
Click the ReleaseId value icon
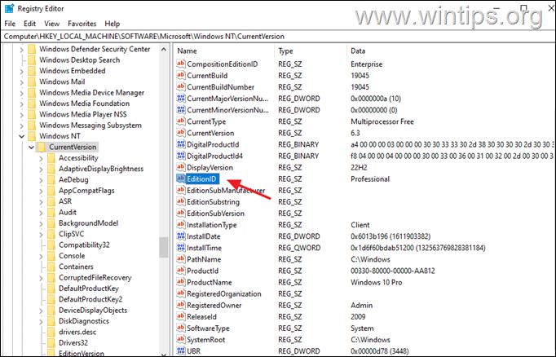pyautogui.click(x=181, y=316)
